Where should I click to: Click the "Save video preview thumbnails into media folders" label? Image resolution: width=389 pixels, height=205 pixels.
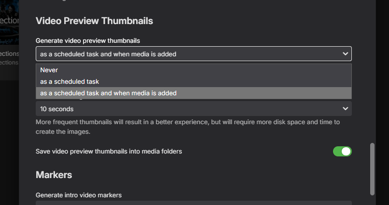pyautogui.click(x=109, y=152)
